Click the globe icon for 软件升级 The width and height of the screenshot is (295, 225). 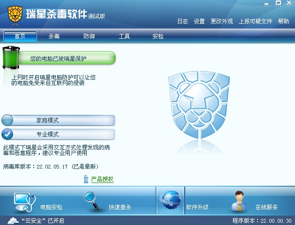[x=170, y=200]
